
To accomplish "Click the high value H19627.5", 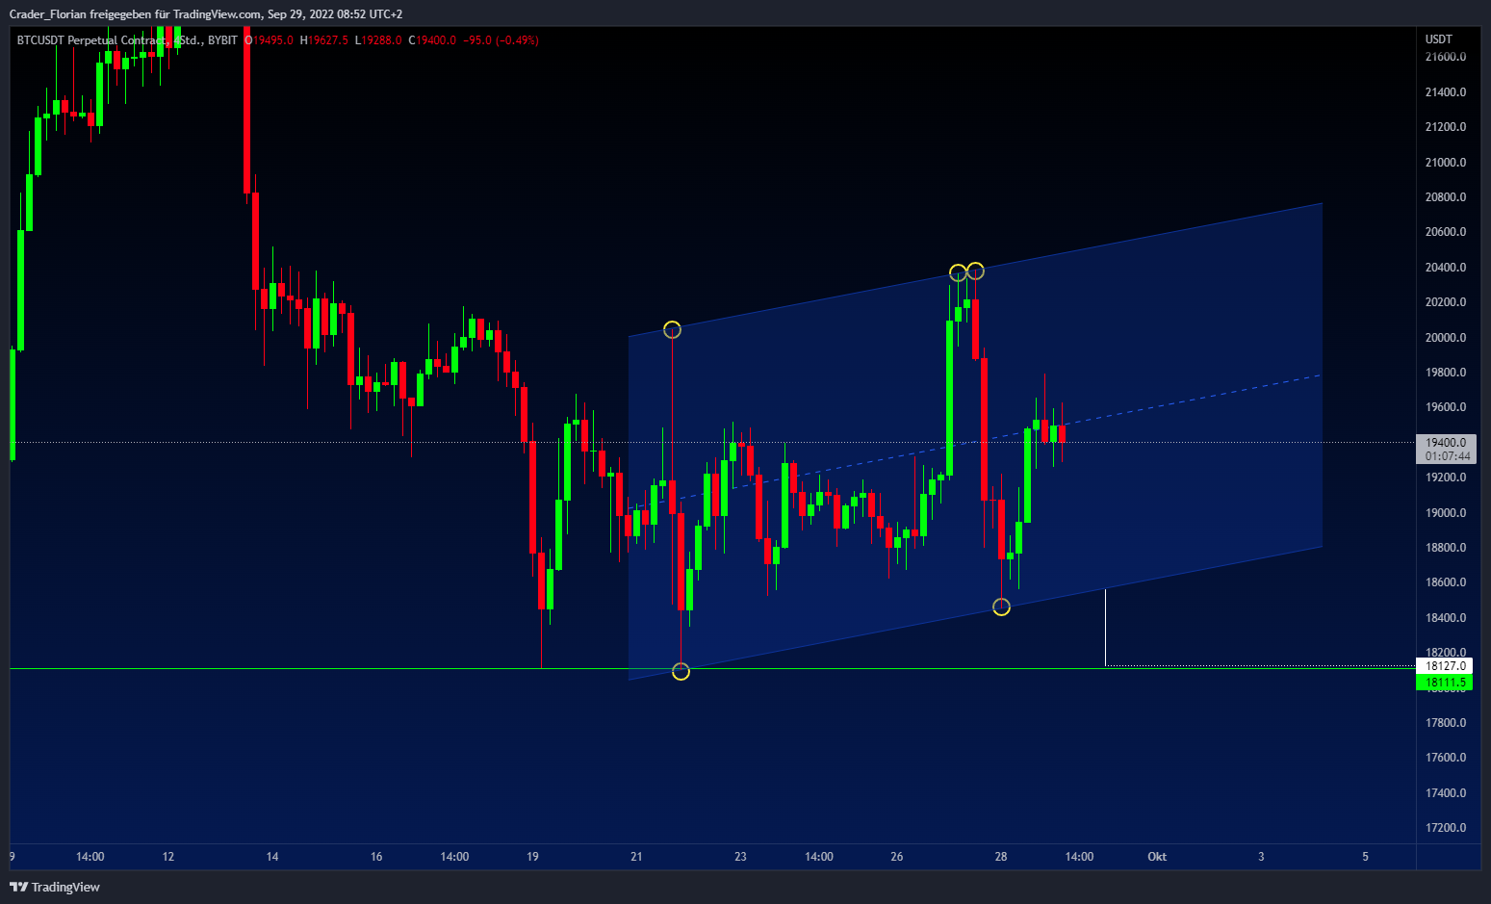I will pos(324,40).
